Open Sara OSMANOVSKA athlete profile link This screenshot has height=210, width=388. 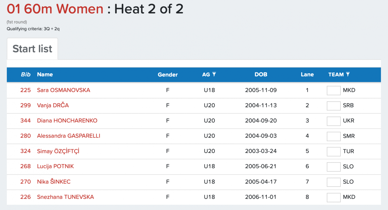(63, 90)
